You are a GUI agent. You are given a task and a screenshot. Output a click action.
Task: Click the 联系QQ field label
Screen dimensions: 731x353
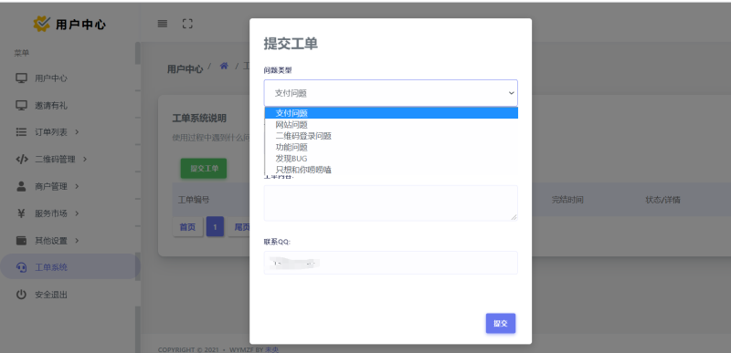[x=278, y=242]
